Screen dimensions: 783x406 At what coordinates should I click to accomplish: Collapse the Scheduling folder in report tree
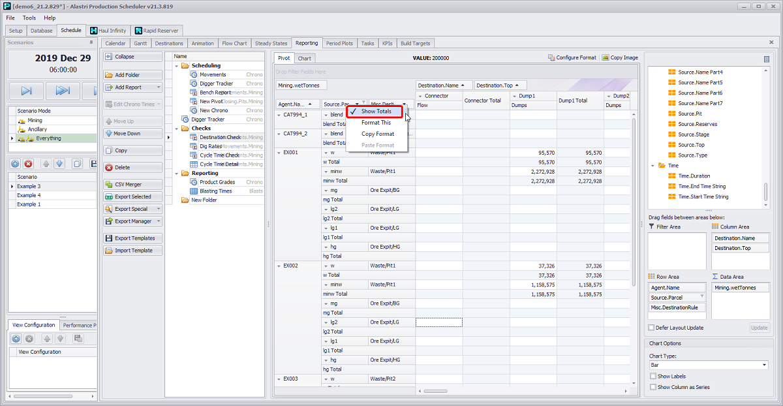click(177, 66)
